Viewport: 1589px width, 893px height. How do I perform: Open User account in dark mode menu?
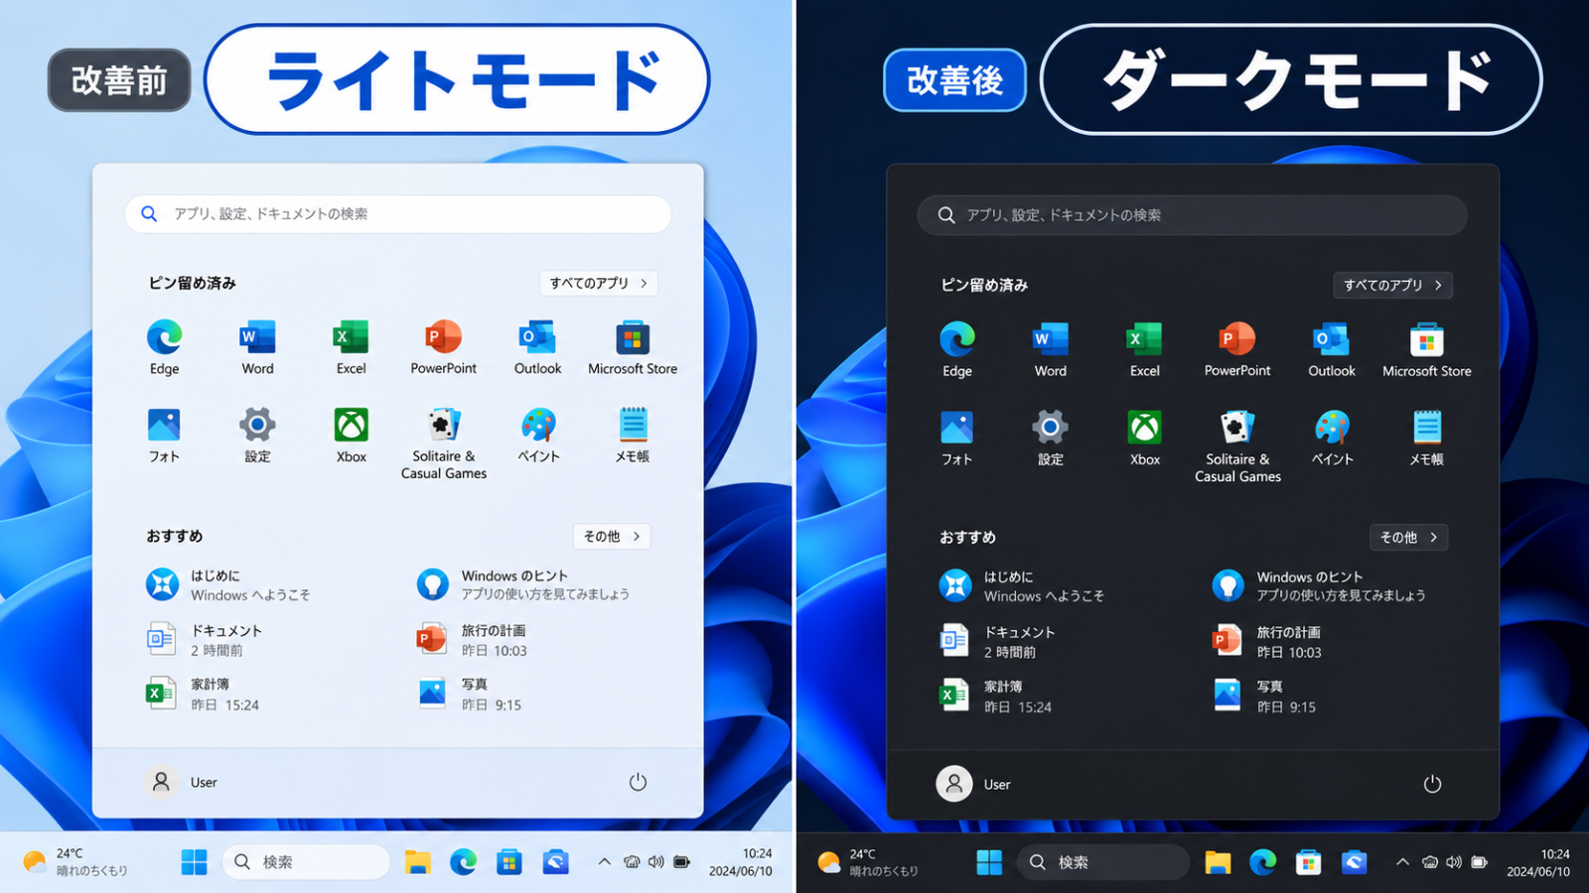click(974, 784)
